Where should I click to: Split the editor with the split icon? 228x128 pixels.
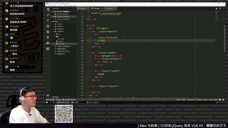pyautogui.click(x=220, y=9)
